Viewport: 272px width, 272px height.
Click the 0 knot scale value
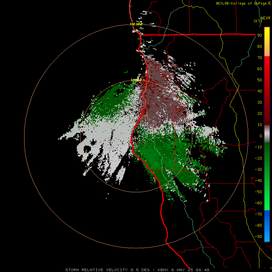[261, 136]
